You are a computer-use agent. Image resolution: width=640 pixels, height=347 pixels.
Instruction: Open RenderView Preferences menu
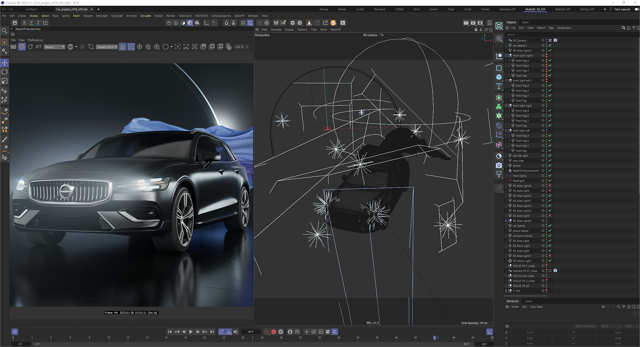coord(35,40)
